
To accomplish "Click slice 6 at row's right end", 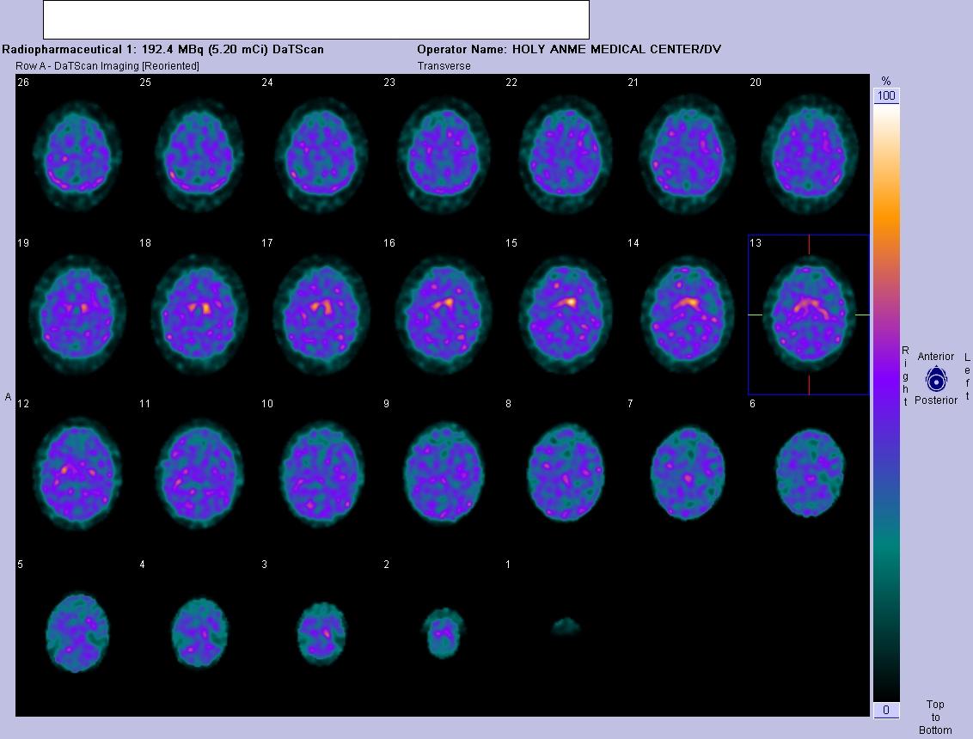I will [808, 473].
